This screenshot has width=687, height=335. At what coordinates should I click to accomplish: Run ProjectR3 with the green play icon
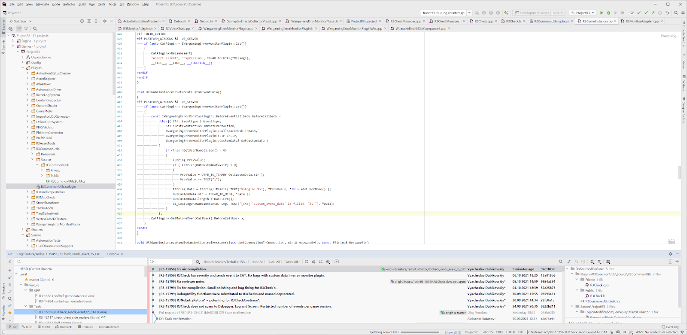click(602, 13)
